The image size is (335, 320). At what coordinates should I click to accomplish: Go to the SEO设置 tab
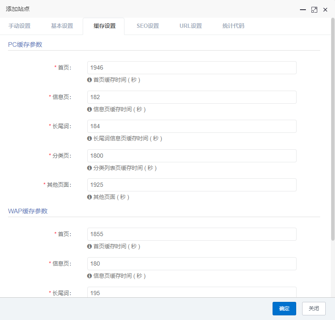[148, 26]
